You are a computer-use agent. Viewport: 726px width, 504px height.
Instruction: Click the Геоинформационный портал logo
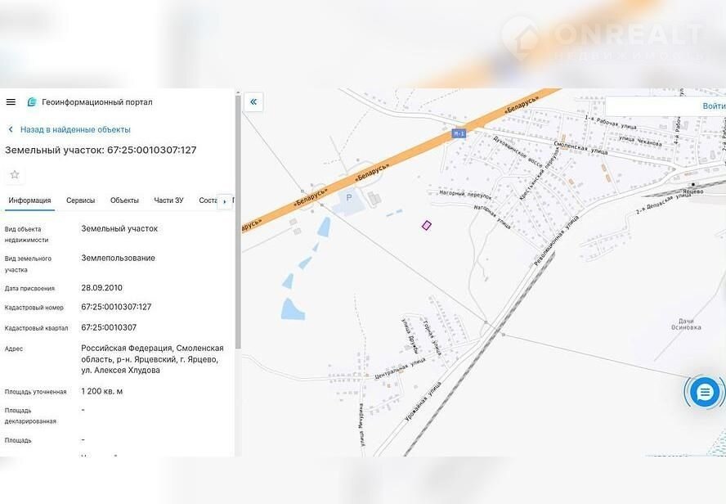(x=32, y=102)
